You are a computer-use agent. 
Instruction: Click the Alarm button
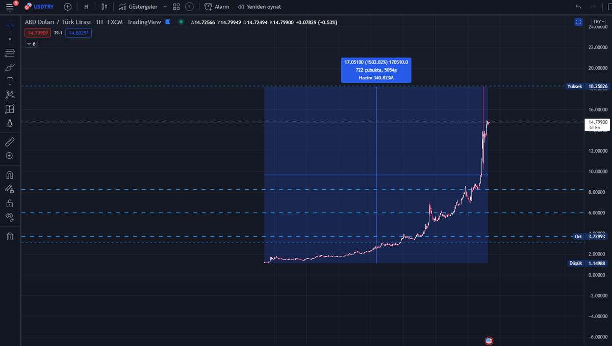(217, 7)
